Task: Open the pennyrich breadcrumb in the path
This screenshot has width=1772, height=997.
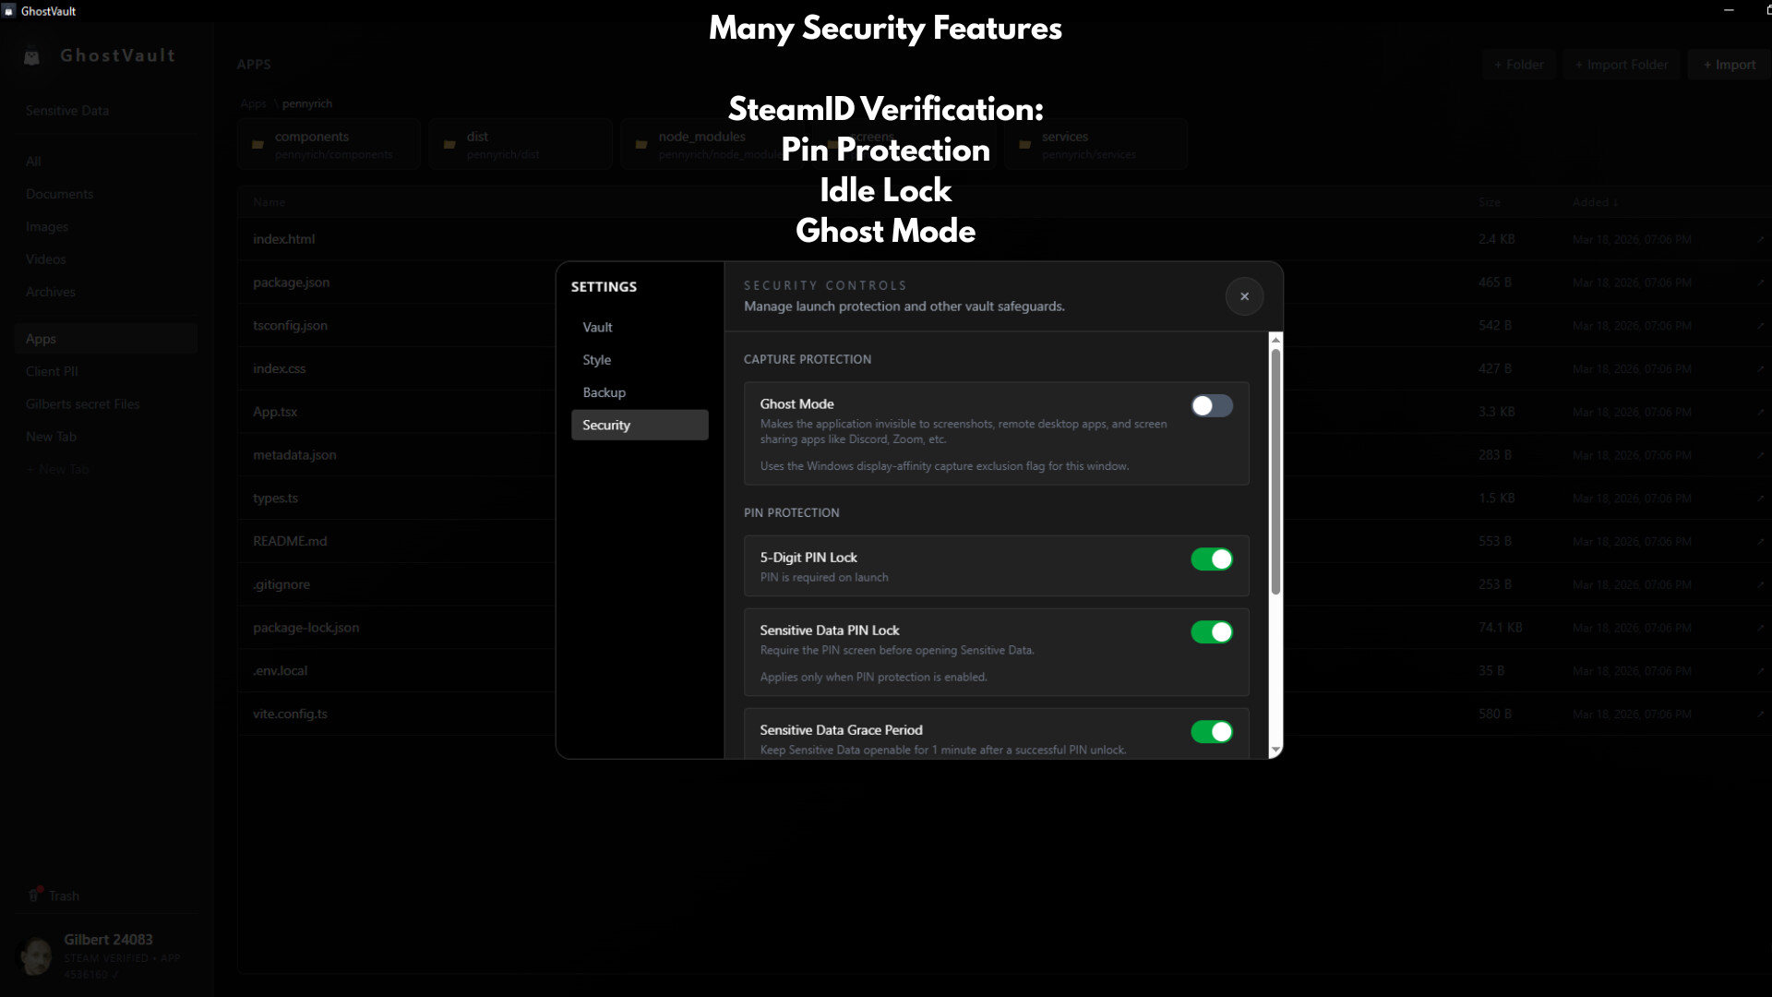Action: [x=307, y=103]
